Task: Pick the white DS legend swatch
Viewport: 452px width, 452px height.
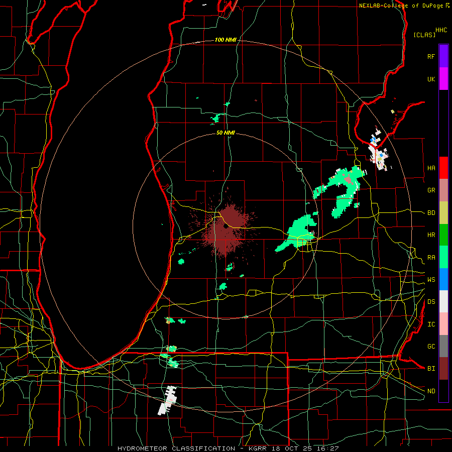Action: pyautogui.click(x=443, y=301)
